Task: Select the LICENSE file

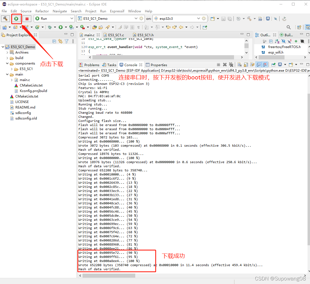Action: (x=22, y=102)
